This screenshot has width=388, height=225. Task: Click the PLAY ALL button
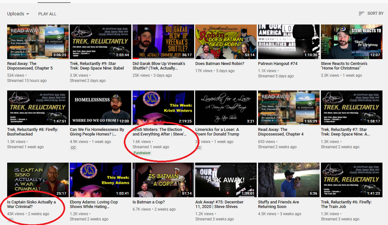47,14
